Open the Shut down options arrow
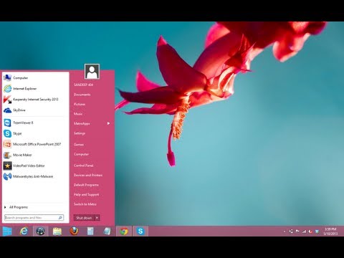Image resolution: width=344 pixels, height=258 pixels. [97, 218]
